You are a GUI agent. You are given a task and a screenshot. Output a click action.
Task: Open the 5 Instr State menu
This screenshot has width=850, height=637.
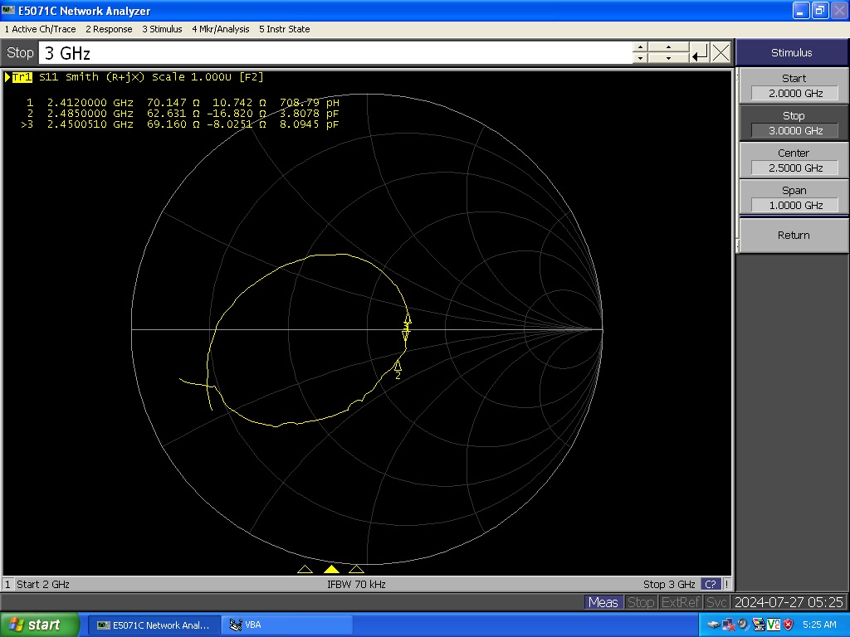[x=285, y=29]
